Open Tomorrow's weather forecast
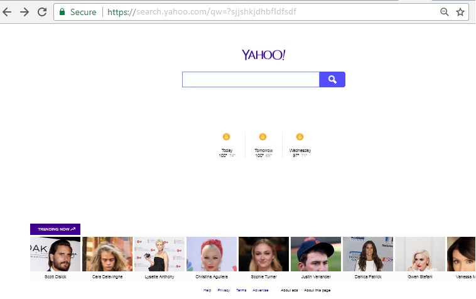The width and height of the screenshot is (476, 299). (264, 145)
